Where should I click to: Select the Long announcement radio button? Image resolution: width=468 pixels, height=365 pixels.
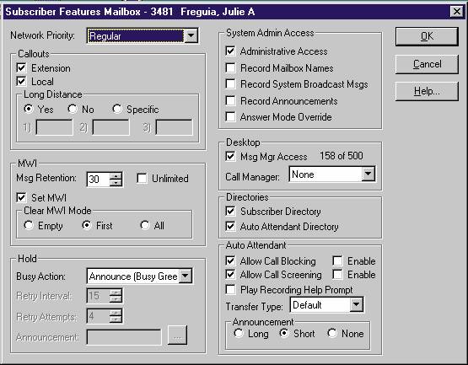click(x=239, y=333)
